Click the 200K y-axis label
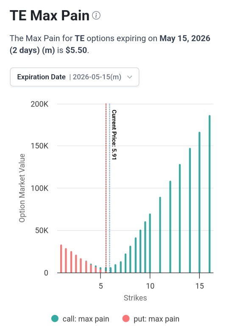This screenshot has height=326, width=229. (x=39, y=104)
